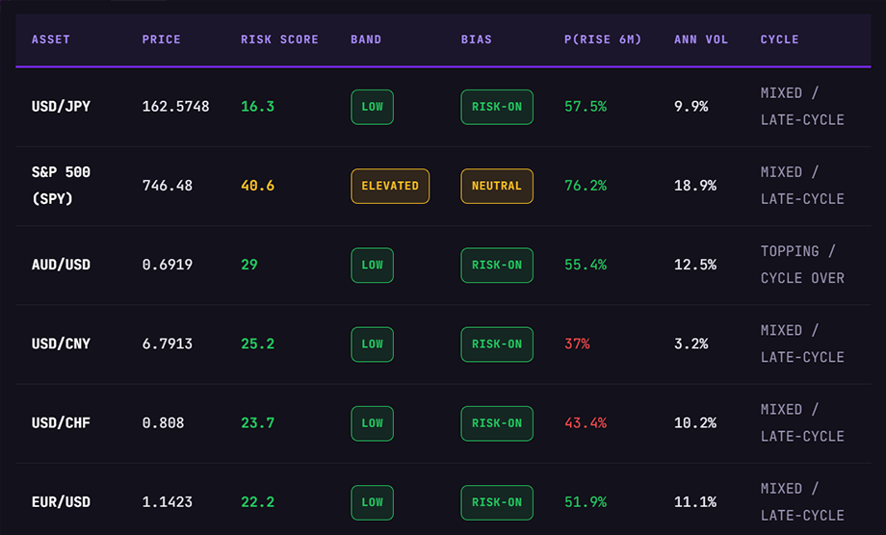886x535 pixels.
Task: Click the price 162.5748
Action: [175, 107]
